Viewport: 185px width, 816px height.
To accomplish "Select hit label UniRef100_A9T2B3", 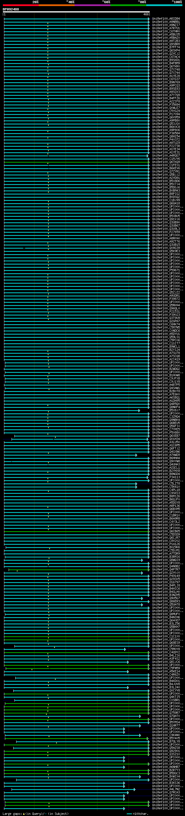I will pyautogui.click(x=166, y=41).
